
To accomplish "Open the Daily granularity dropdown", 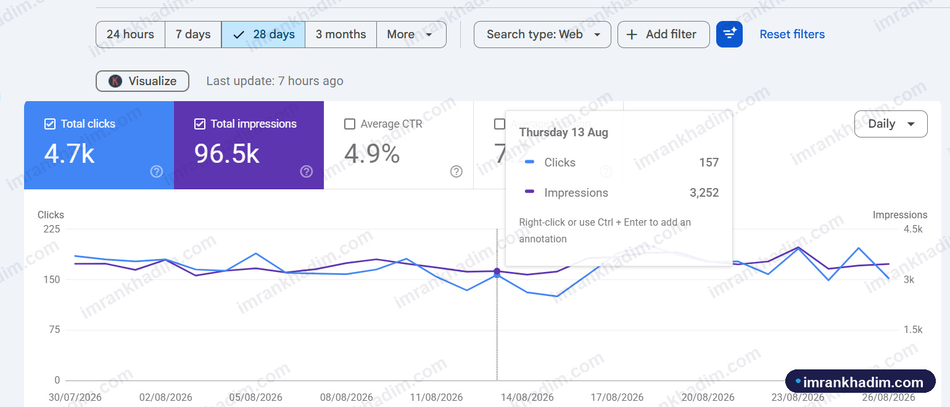I will pos(891,124).
